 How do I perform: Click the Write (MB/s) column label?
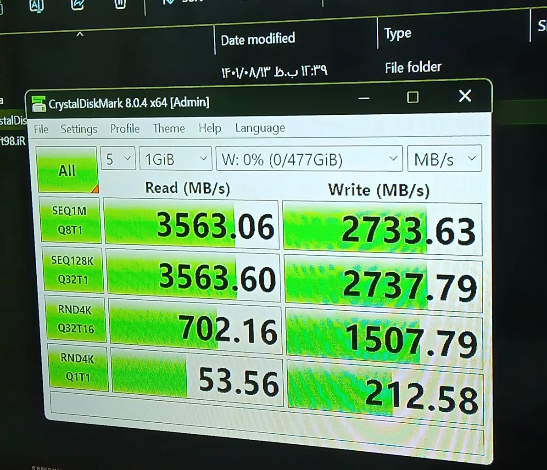point(379,190)
